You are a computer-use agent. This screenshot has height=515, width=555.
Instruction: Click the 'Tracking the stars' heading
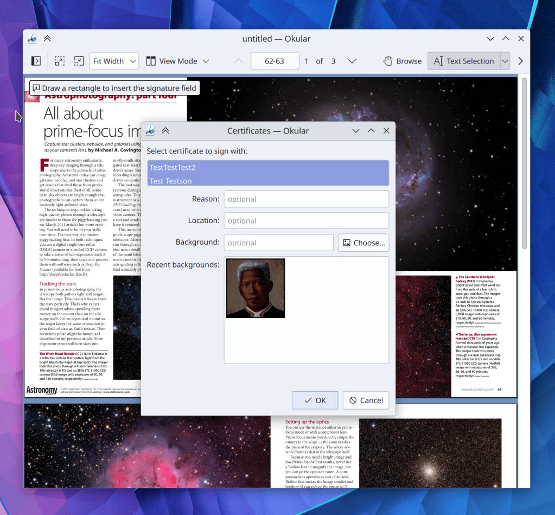click(58, 284)
